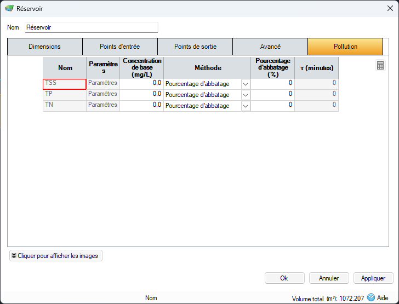Click the Appliquer button
The width and height of the screenshot is (399, 304).
[373, 278]
